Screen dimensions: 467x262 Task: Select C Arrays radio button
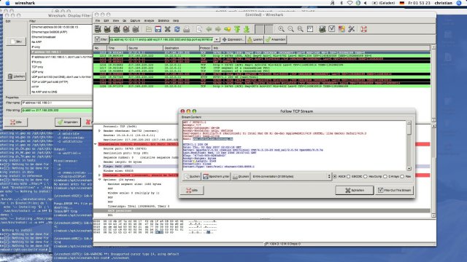click(385, 176)
